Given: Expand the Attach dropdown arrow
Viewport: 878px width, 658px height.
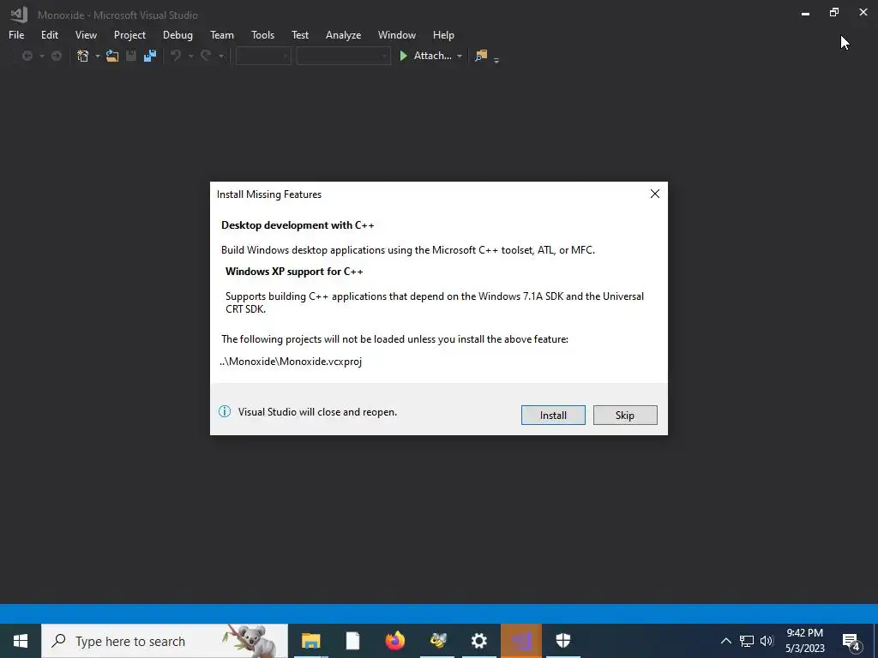Looking at the screenshot, I should point(460,56).
